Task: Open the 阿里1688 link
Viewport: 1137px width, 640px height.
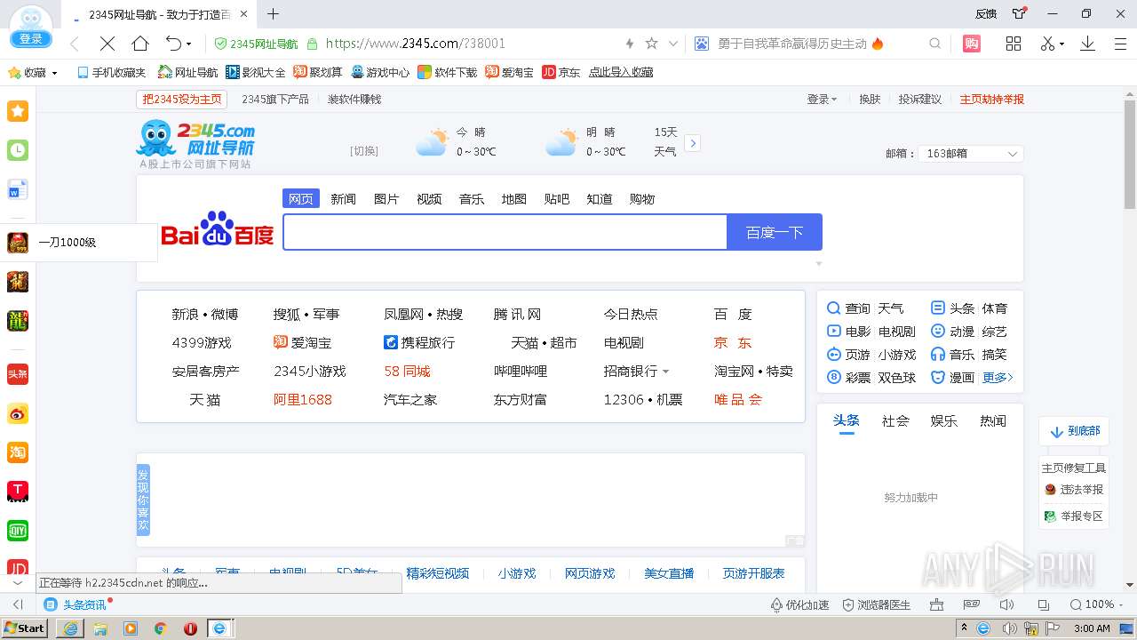Action: 303,399
